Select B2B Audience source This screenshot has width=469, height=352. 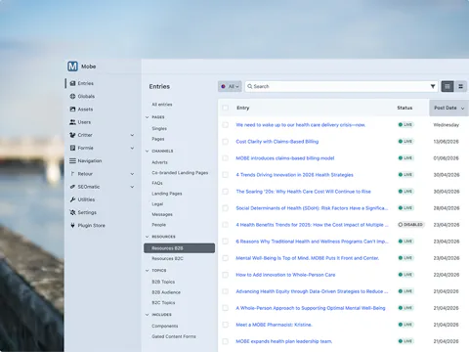[166, 292]
